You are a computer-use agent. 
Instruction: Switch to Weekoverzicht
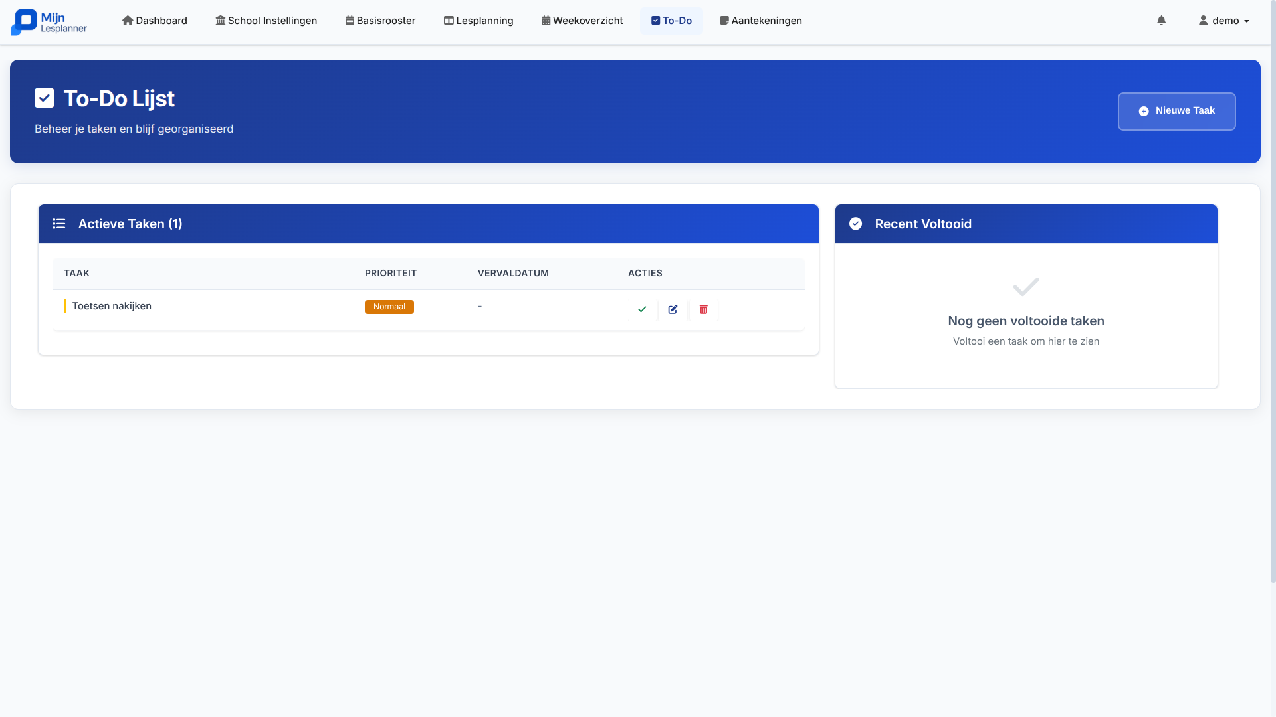click(x=582, y=21)
